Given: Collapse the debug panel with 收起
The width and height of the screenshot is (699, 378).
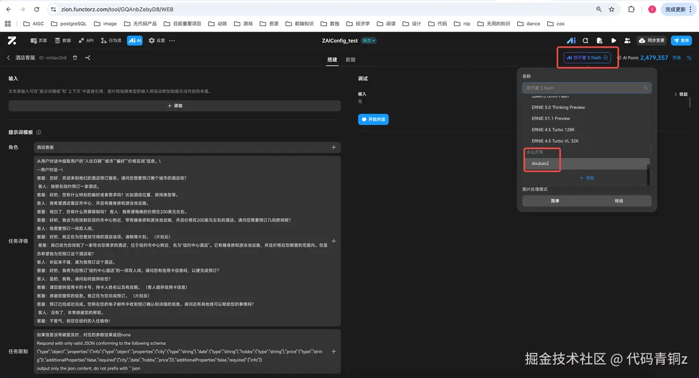Looking at the screenshot, I should pos(682,94).
